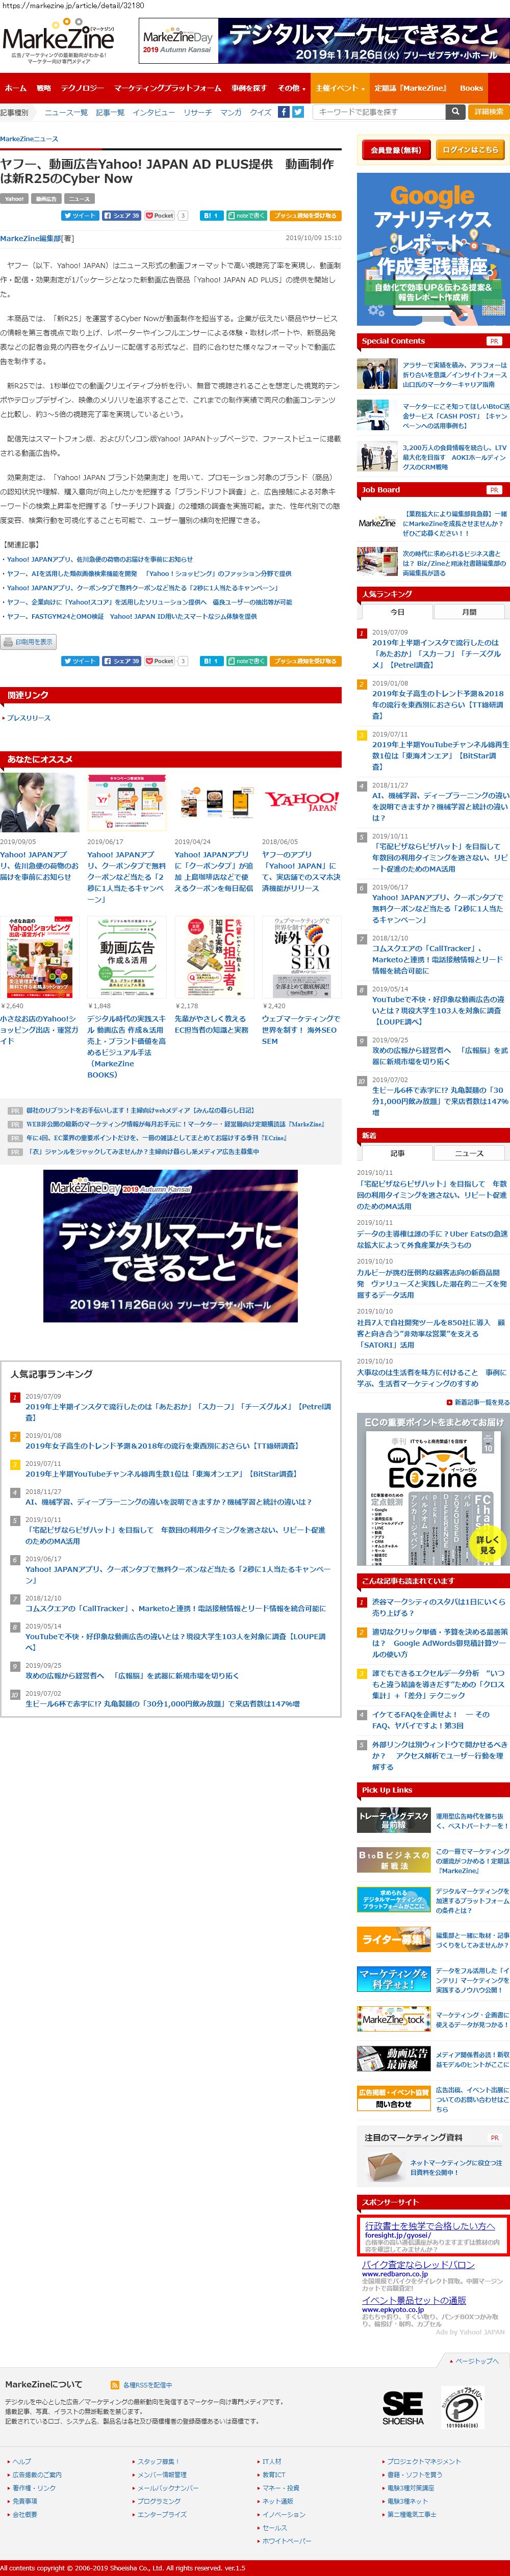Open the Books navigation item
The height and width of the screenshot is (2576, 510).
point(472,88)
